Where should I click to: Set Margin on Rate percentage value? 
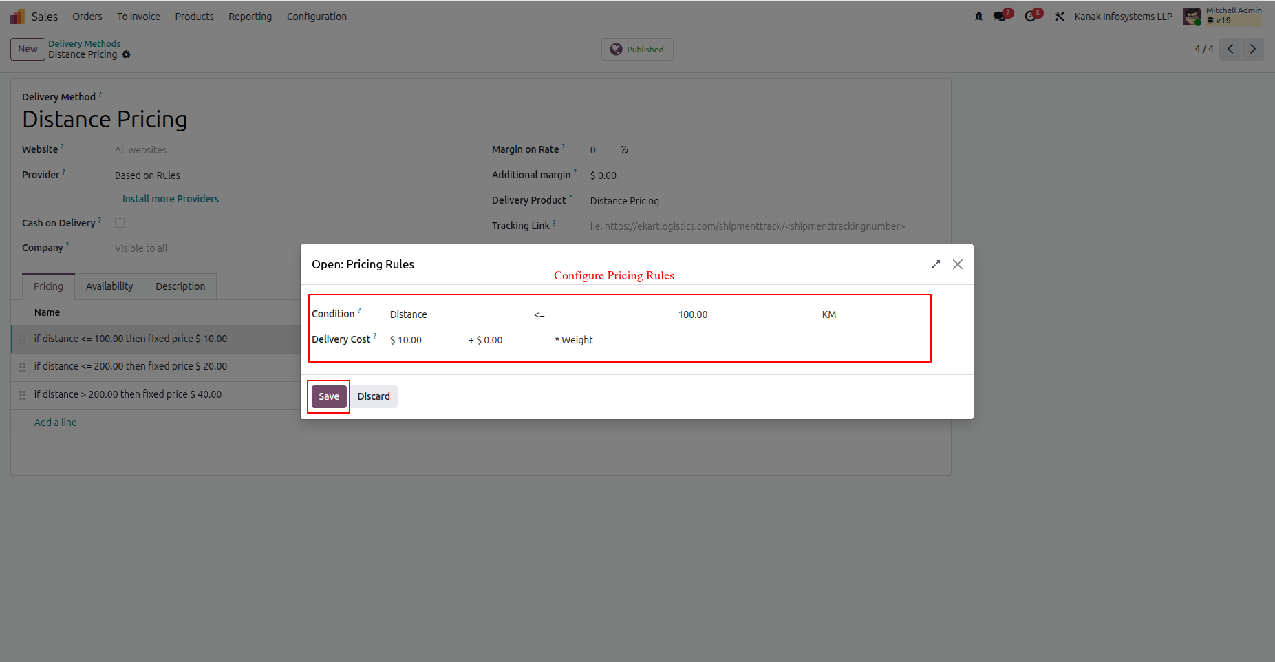[593, 149]
